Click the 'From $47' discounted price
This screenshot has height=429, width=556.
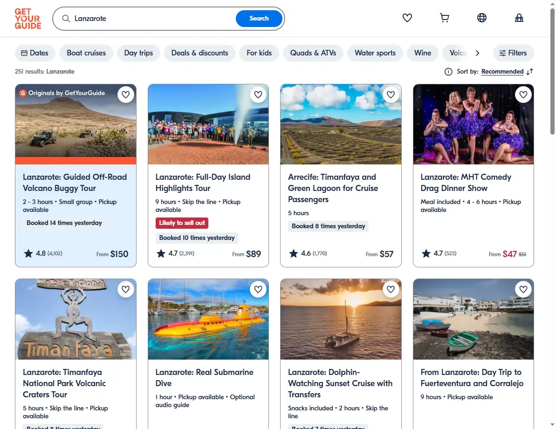click(502, 254)
